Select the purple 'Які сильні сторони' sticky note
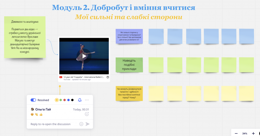 click(129, 36)
